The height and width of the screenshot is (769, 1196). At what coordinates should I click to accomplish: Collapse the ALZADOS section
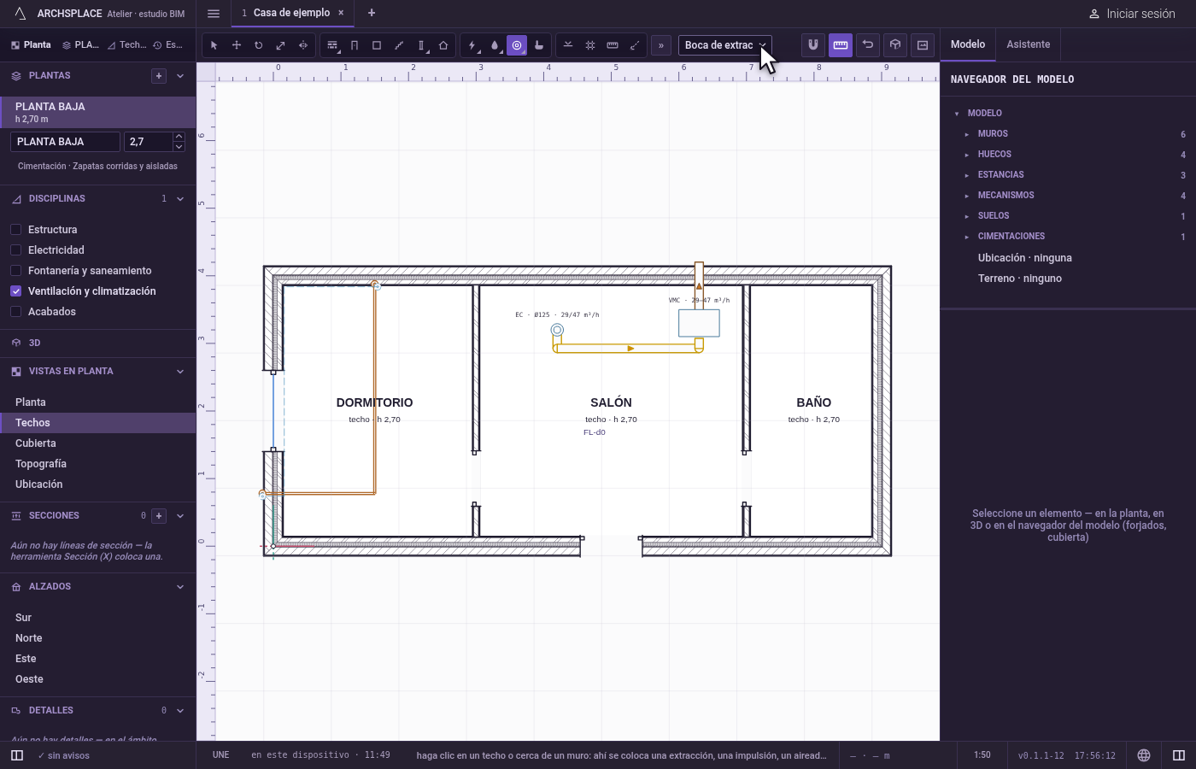point(180,587)
